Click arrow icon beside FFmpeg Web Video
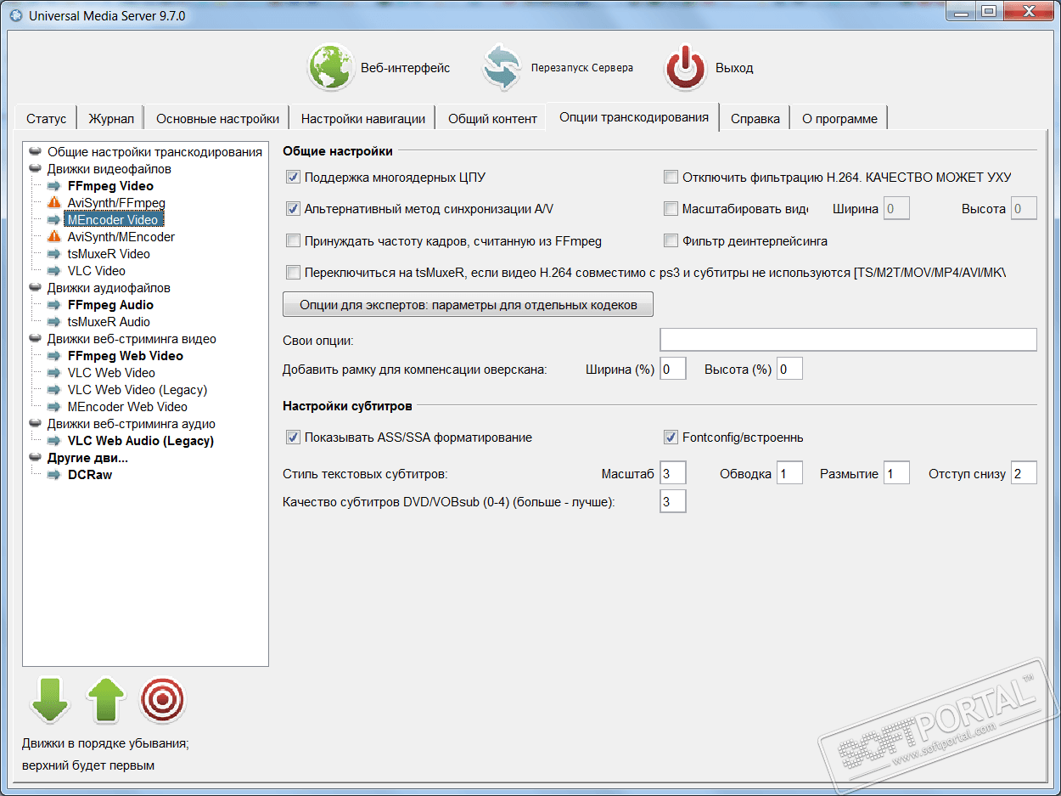 (54, 356)
